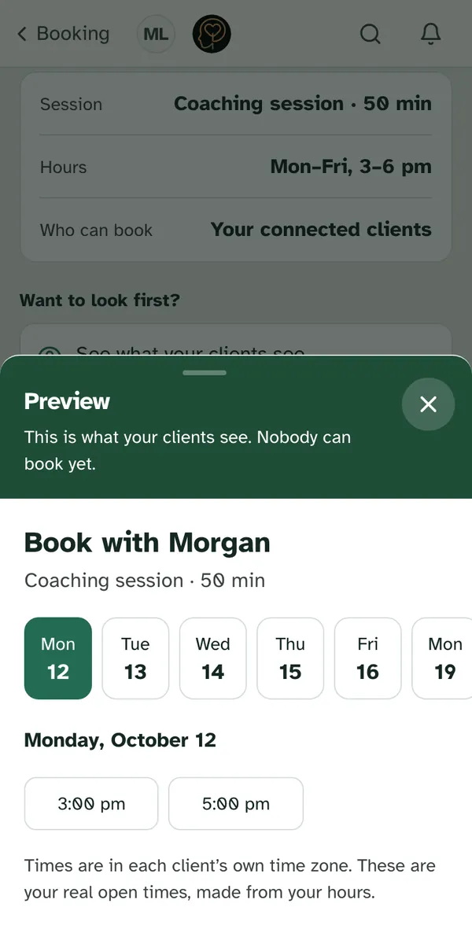472x944 pixels.
Task: Choose Thu 15 in date strip
Action: 290,658
